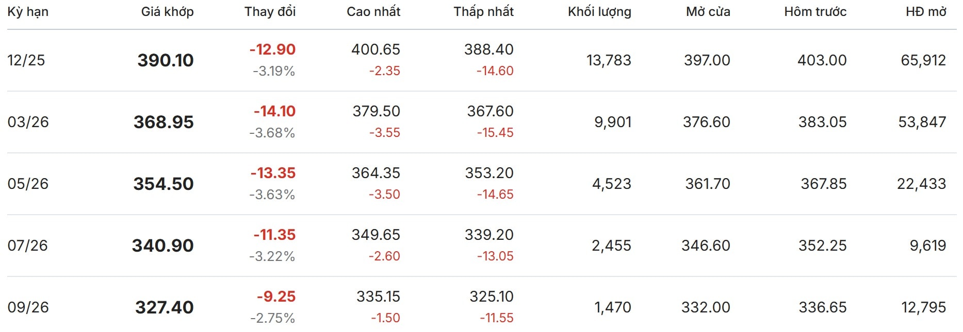The height and width of the screenshot is (332, 963).
Task: Click the 390.10 matched price
Action: click(165, 60)
